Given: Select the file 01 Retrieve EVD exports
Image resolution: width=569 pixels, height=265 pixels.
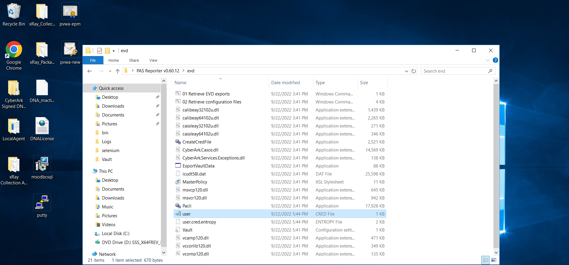Looking at the screenshot, I should pos(206,94).
